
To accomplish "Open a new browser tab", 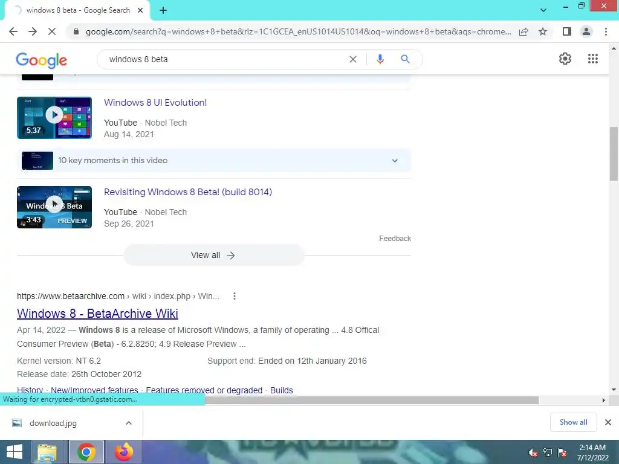I will coord(163,11).
